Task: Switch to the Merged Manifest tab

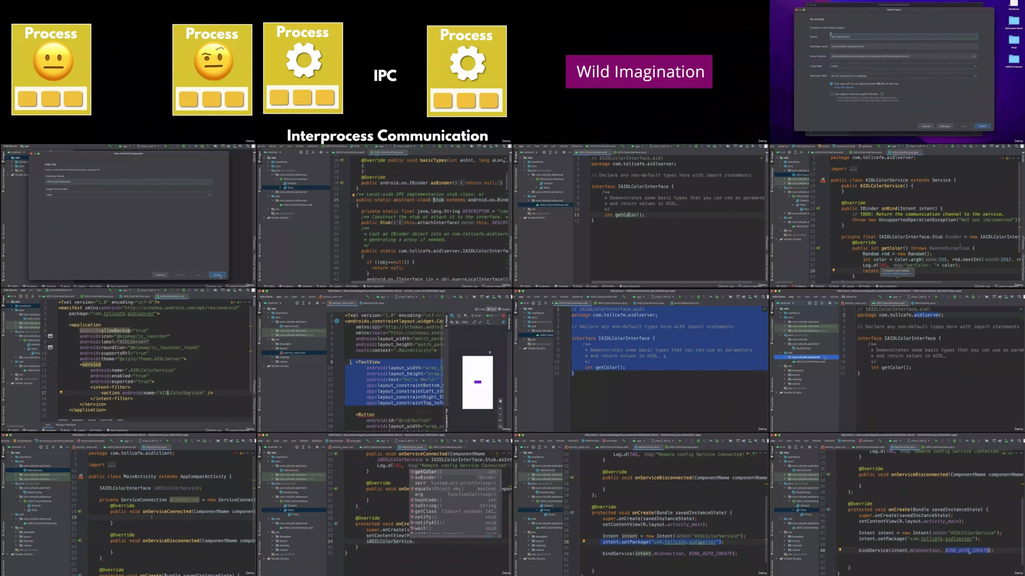Action: pyautogui.click(x=66, y=425)
